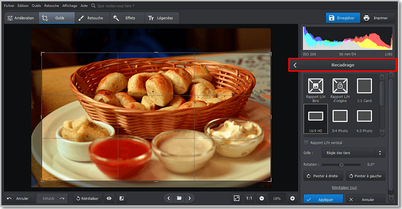Zoom out with the minus icon
The image size is (402, 209).
tap(262, 198)
